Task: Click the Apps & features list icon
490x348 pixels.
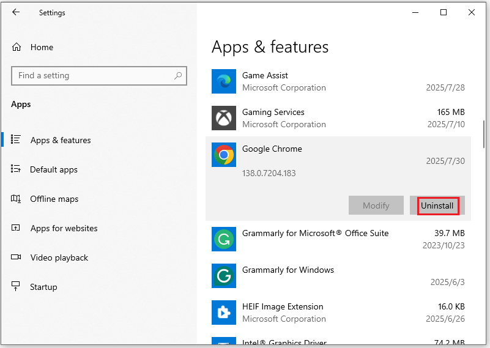Action: tap(16, 139)
